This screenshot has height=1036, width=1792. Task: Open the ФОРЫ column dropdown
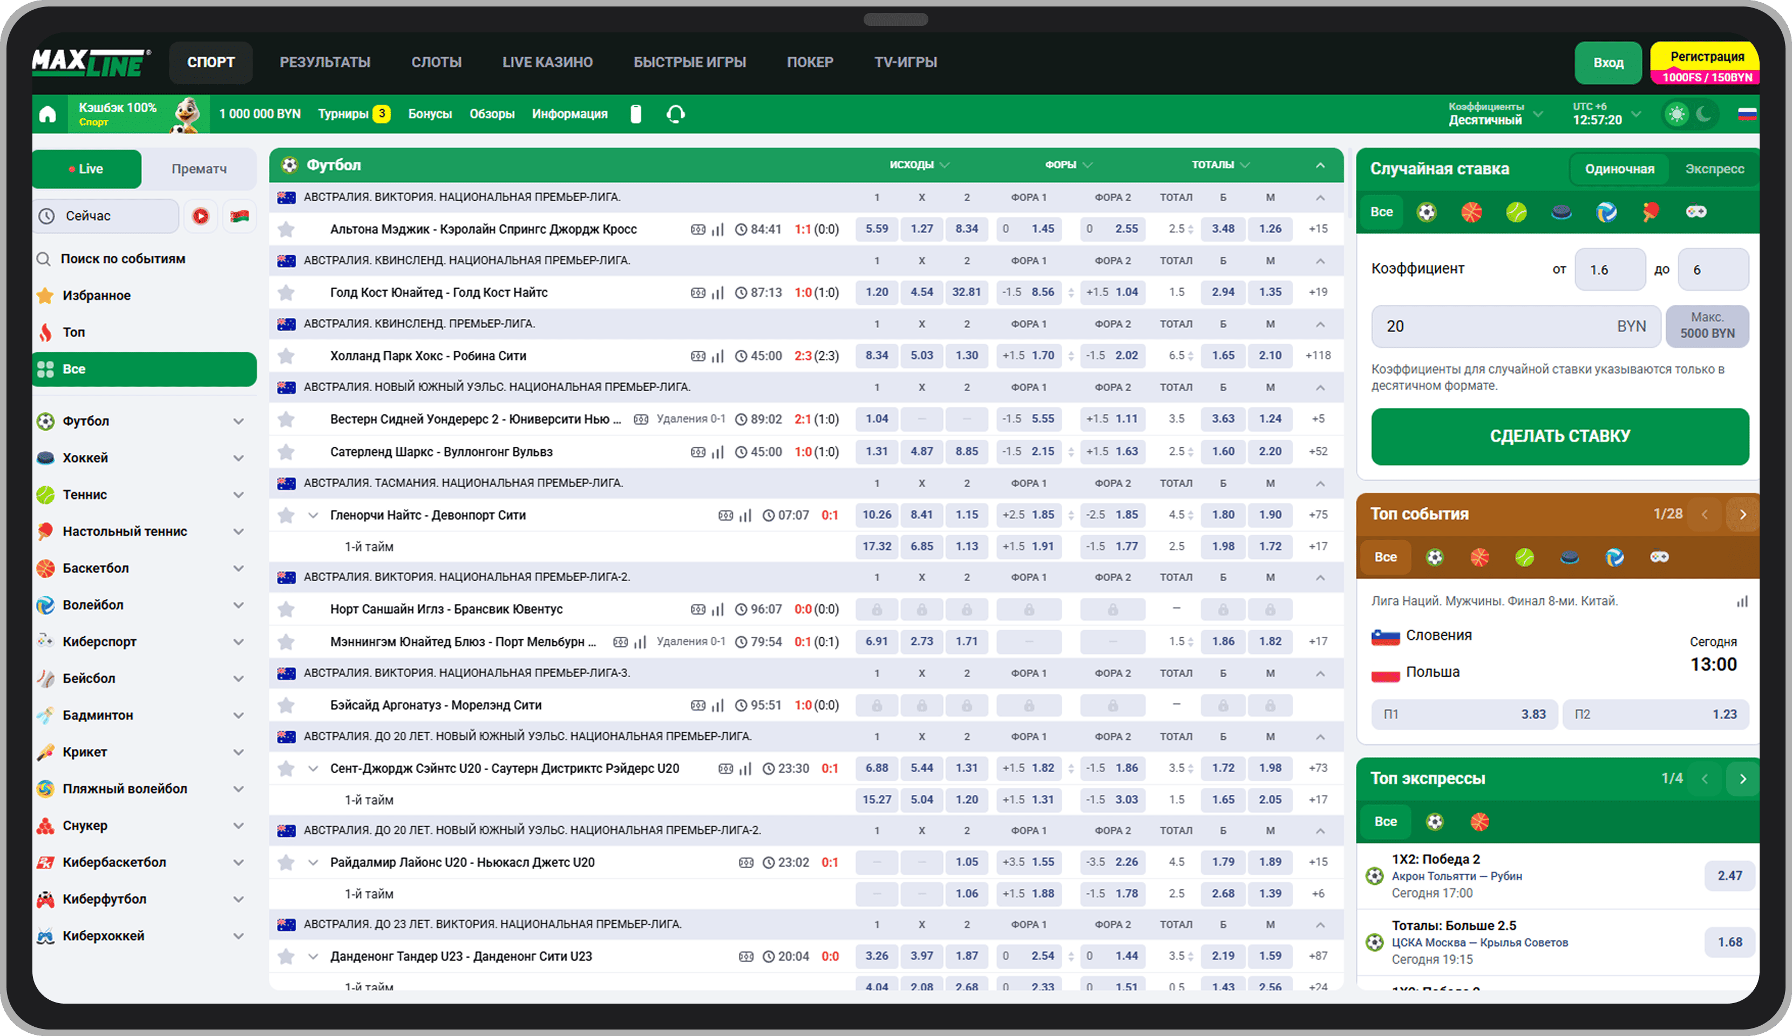coord(1068,165)
